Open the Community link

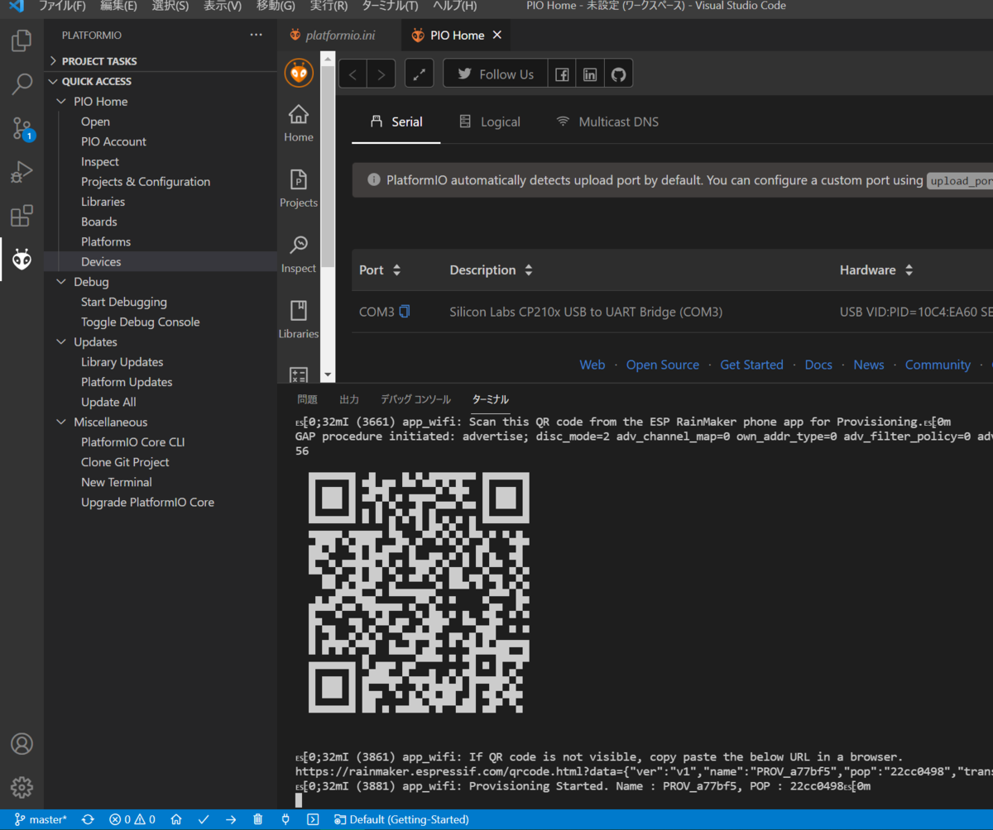point(938,365)
